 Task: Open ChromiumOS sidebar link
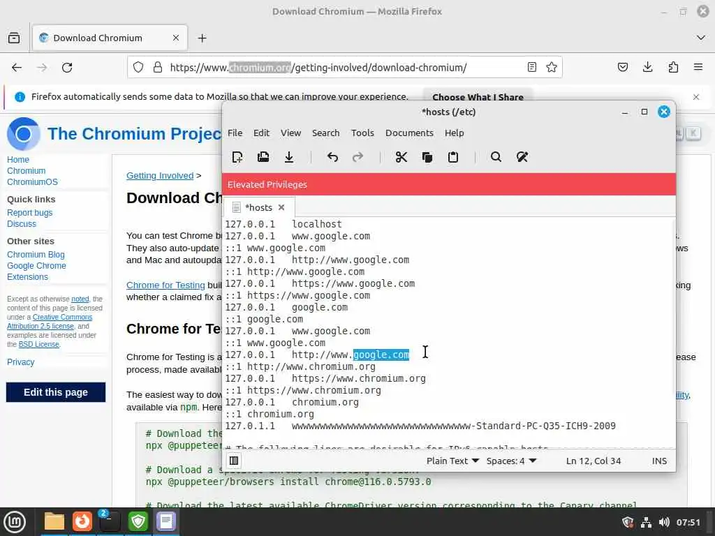32,182
